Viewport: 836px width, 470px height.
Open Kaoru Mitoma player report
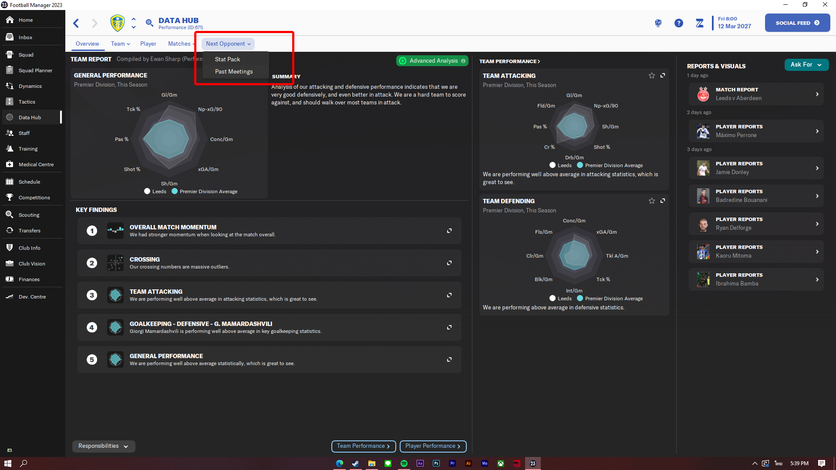[x=756, y=252]
